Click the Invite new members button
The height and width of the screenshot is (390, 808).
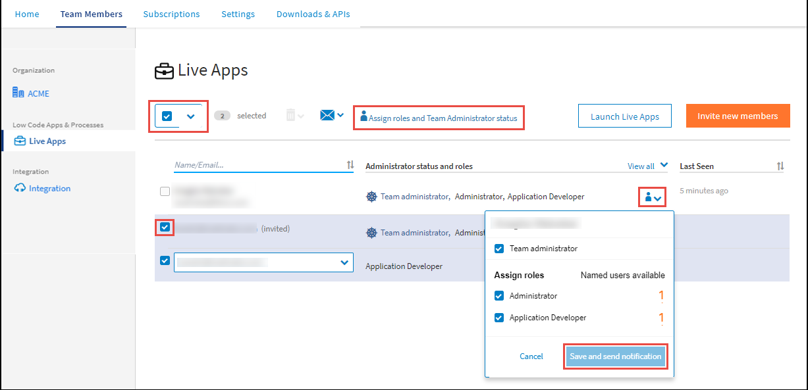738,116
